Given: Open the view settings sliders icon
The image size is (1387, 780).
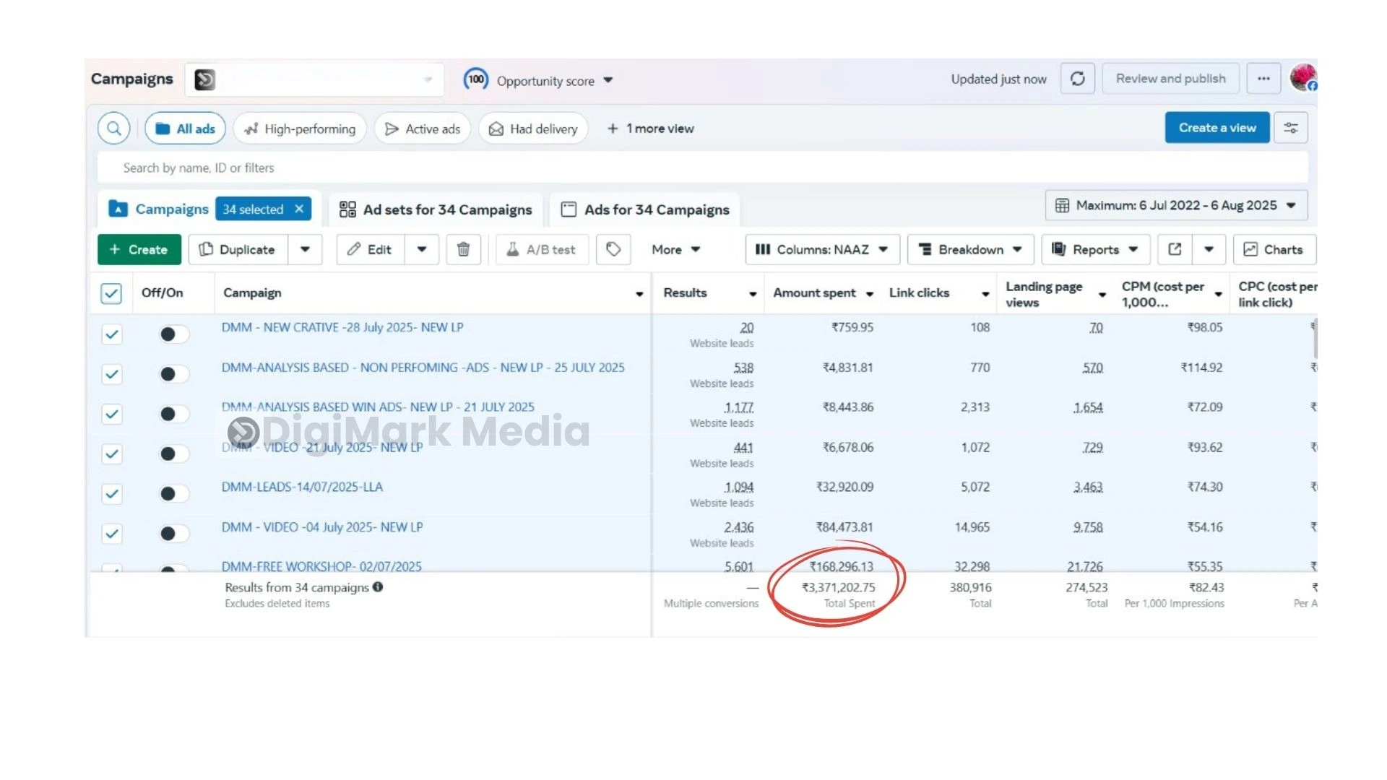Looking at the screenshot, I should click(x=1290, y=128).
